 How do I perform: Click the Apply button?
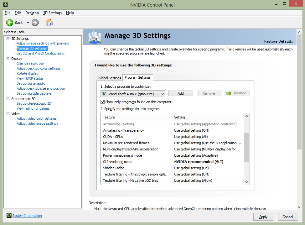263,217
